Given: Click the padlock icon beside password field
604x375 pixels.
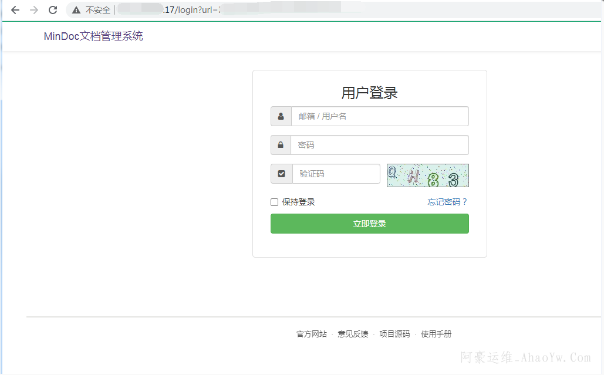Looking at the screenshot, I should point(281,145).
